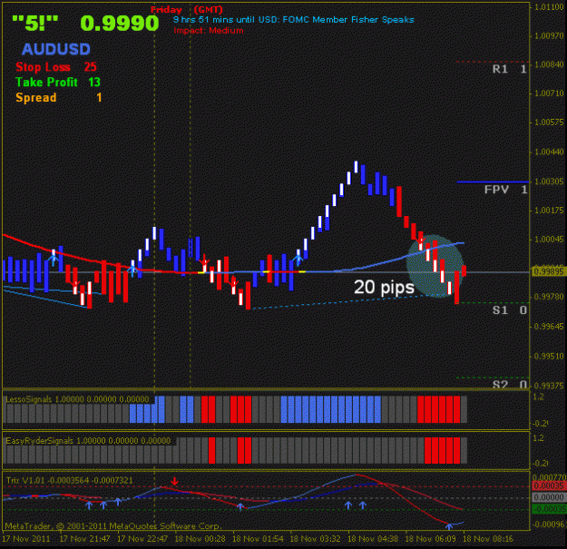Click the 0.000770 Trix scale value
The height and width of the screenshot is (549, 567).
coord(549,477)
